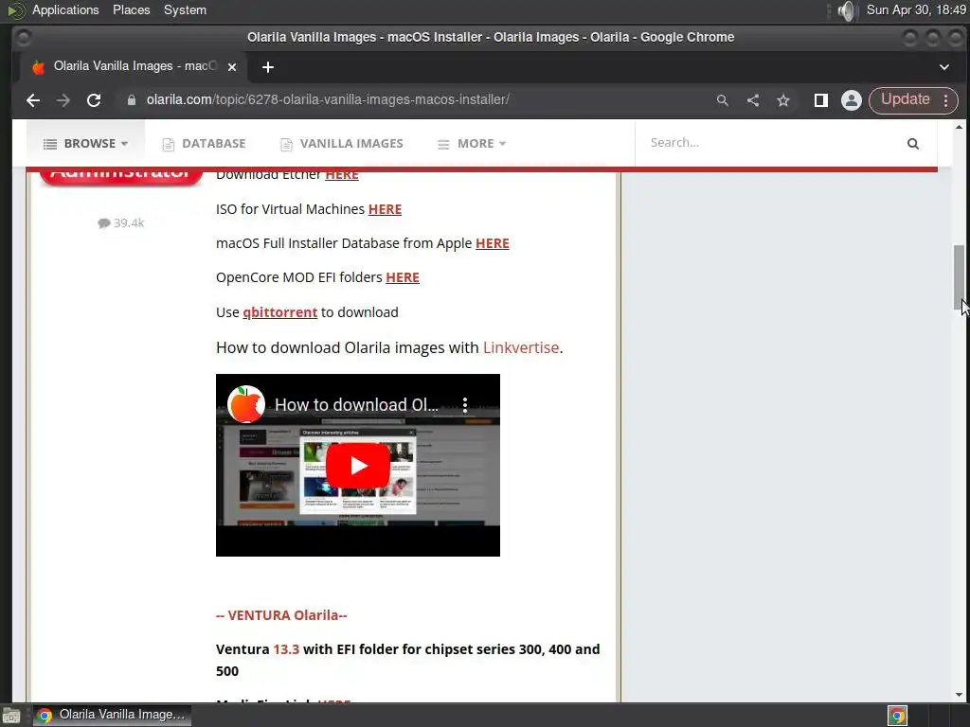Open the DATABASE nav item
The height and width of the screenshot is (727, 970).
[205, 144]
